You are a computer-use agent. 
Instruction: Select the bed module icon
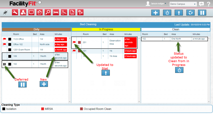click(56, 12)
